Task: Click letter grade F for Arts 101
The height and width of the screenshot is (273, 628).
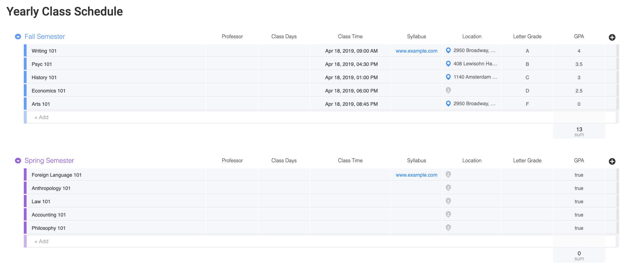Action: [x=527, y=104]
